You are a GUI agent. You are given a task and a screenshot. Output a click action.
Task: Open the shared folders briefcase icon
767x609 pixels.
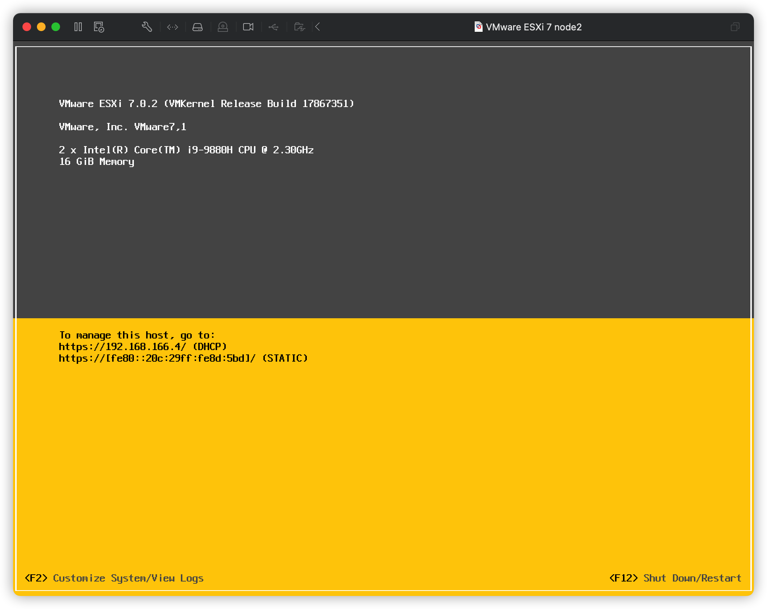coord(299,27)
